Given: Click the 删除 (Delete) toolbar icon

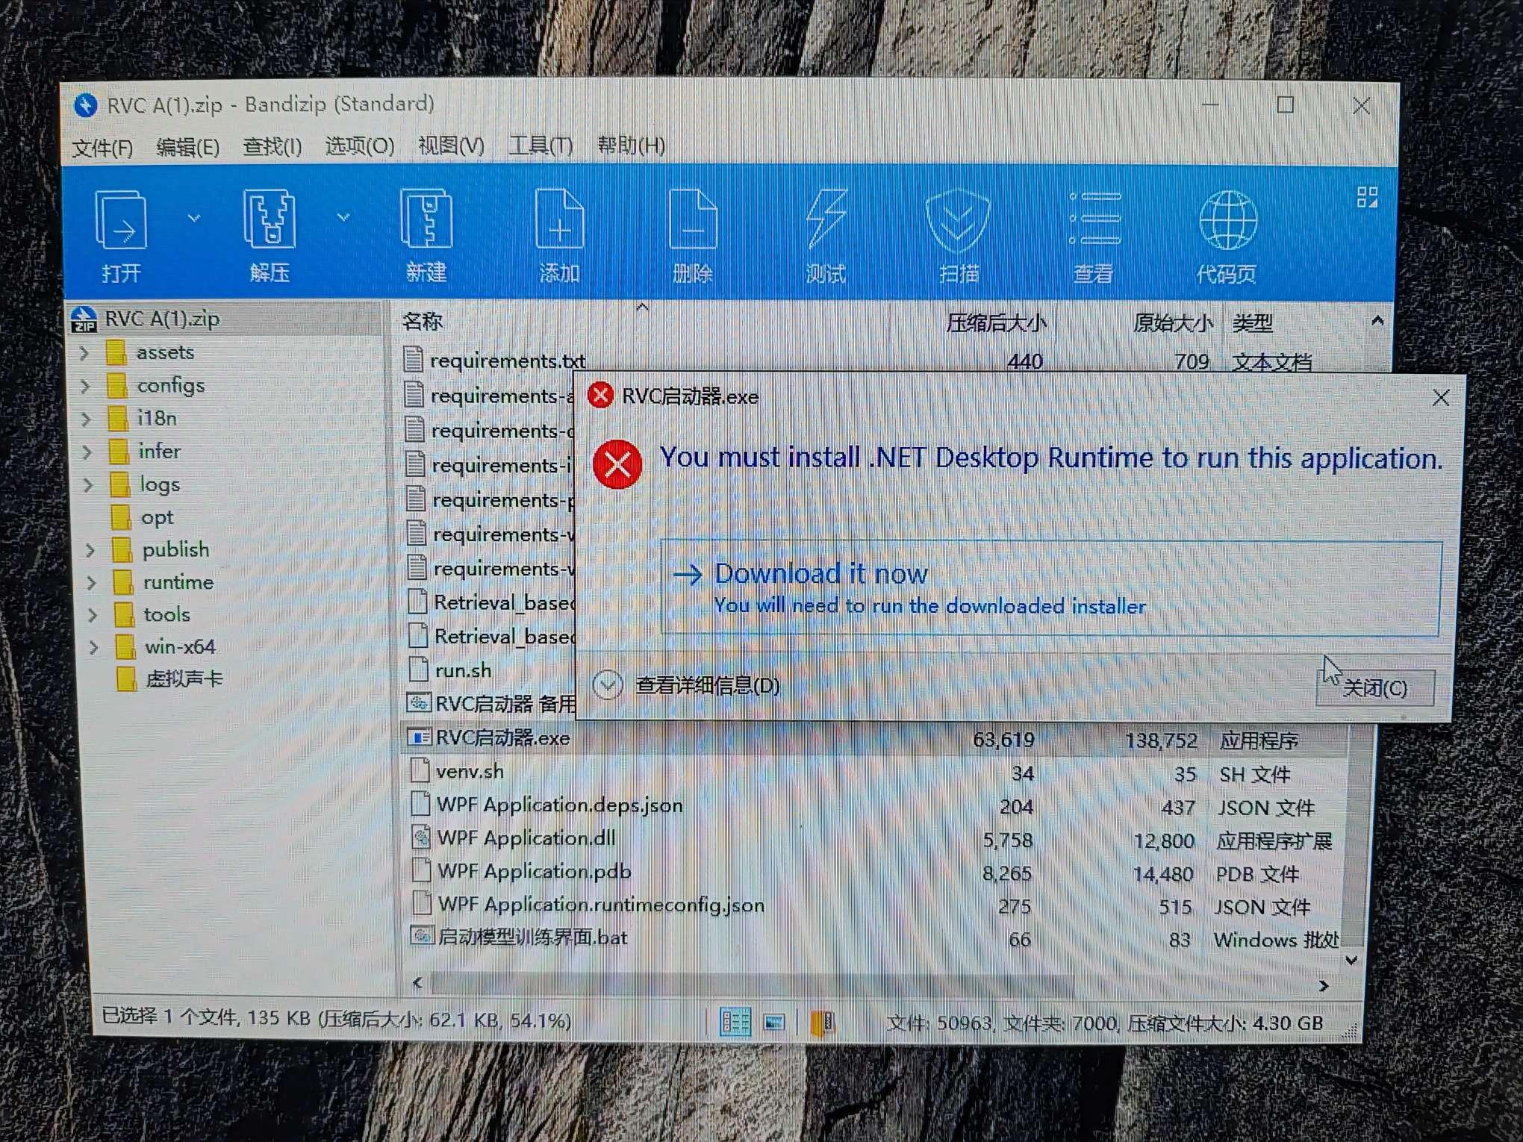Looking at the screenshot, I should (692, 235).
